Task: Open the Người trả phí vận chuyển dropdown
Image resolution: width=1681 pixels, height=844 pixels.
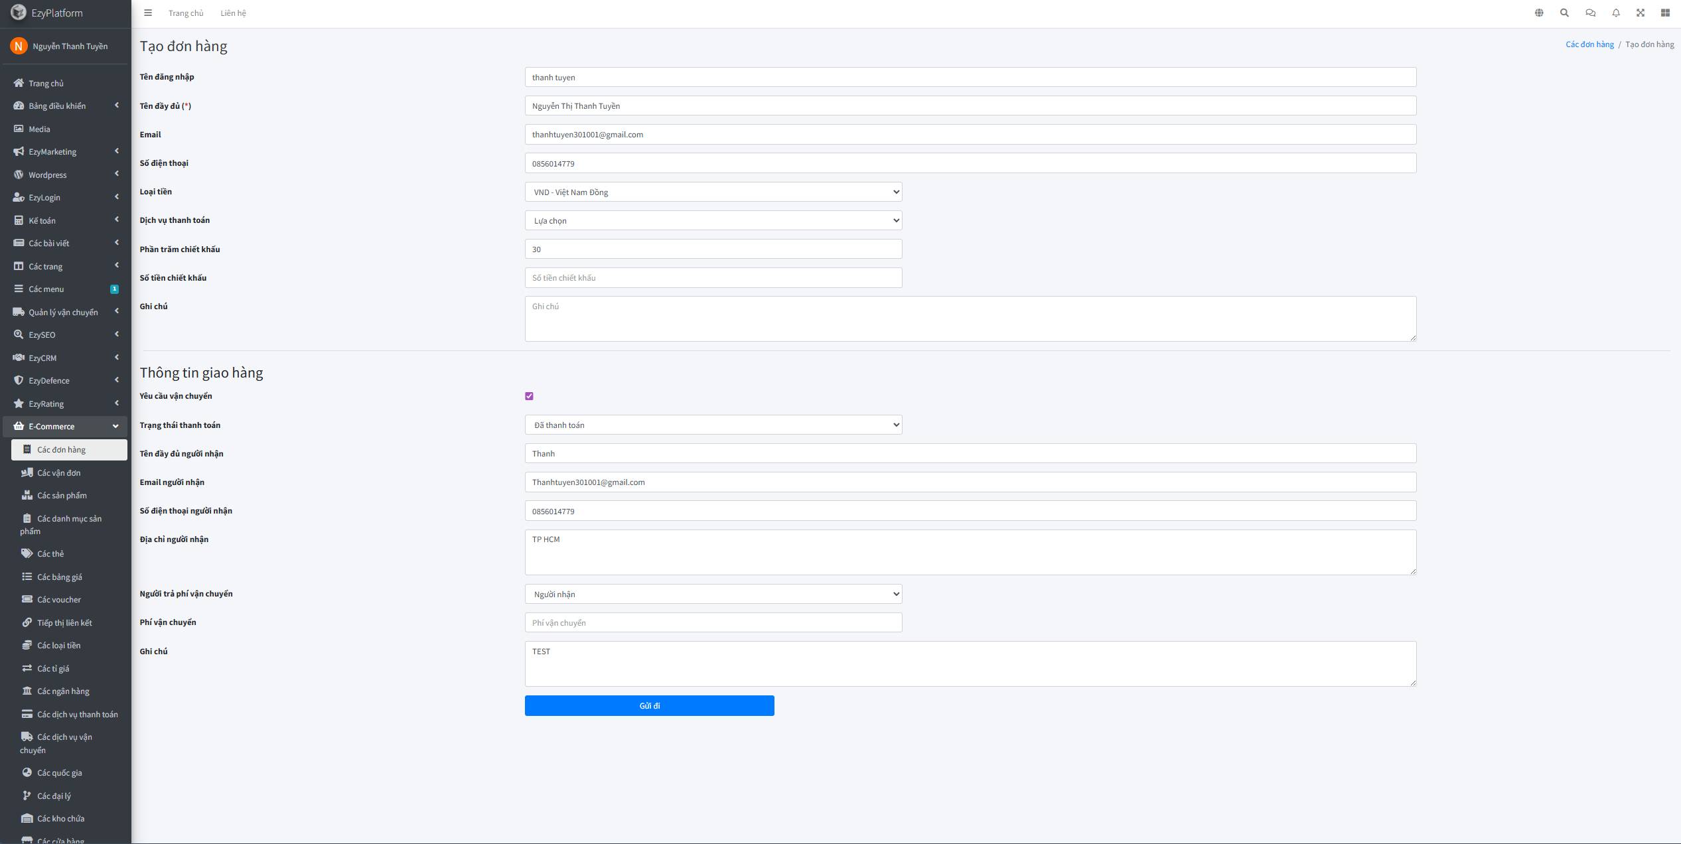Action: 713,594
